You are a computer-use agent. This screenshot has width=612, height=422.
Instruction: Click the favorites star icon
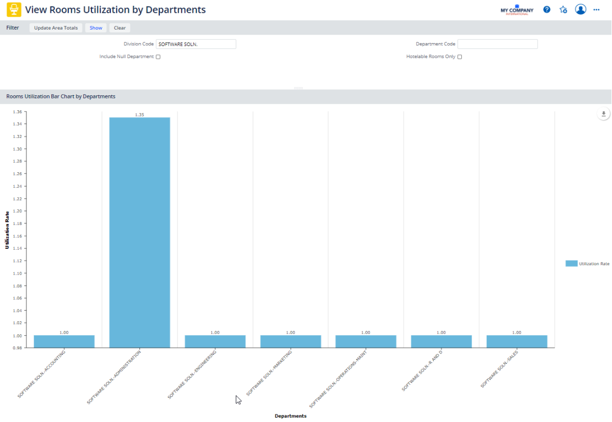(563, 9)
